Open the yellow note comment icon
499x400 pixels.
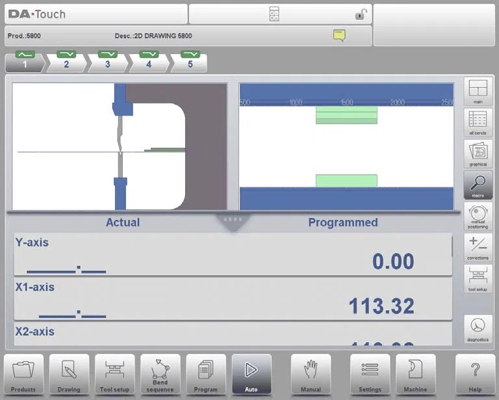point(339,35)
